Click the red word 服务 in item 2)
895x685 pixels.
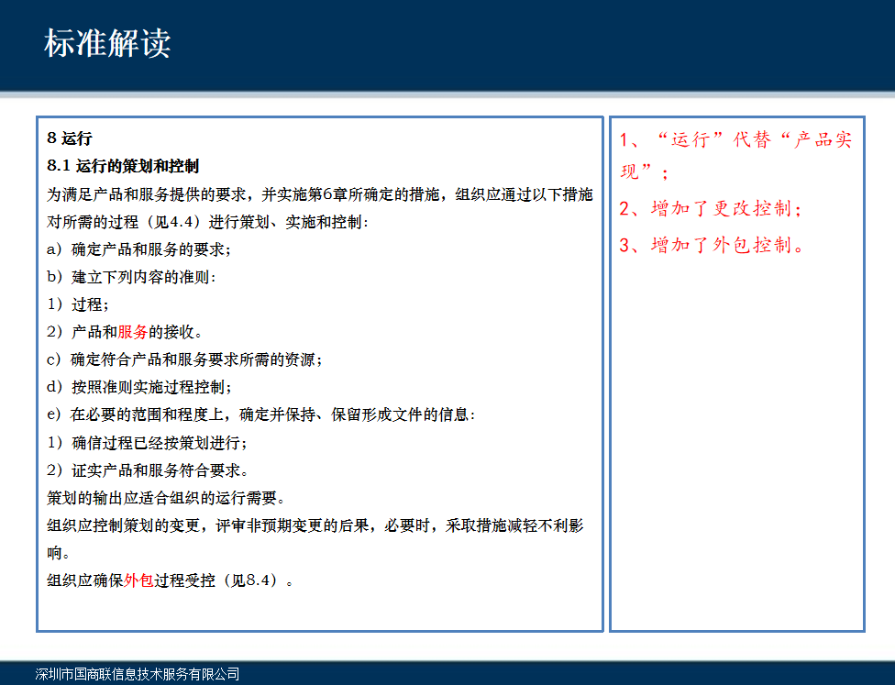[132, 332]
